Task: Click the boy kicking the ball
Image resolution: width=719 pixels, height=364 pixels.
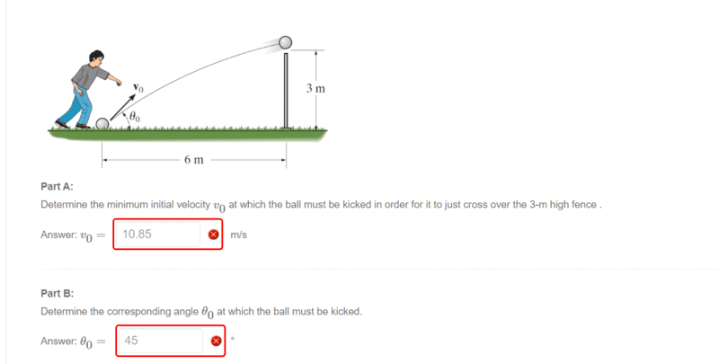Action: [84, 90]
